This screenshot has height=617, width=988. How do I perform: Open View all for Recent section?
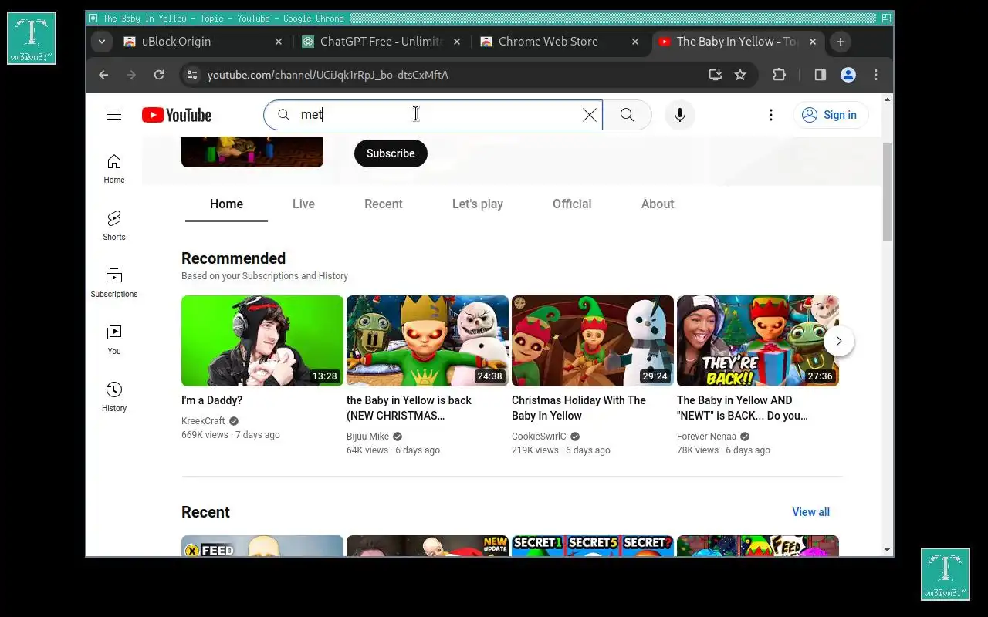click(810, 512)
